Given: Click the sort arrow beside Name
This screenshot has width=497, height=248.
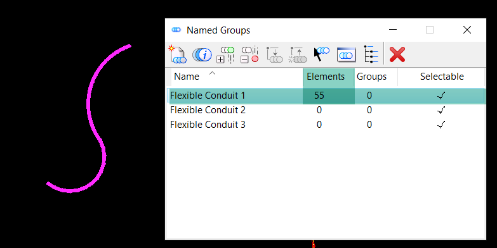Looking at the screenshot, I should [213, 73].
